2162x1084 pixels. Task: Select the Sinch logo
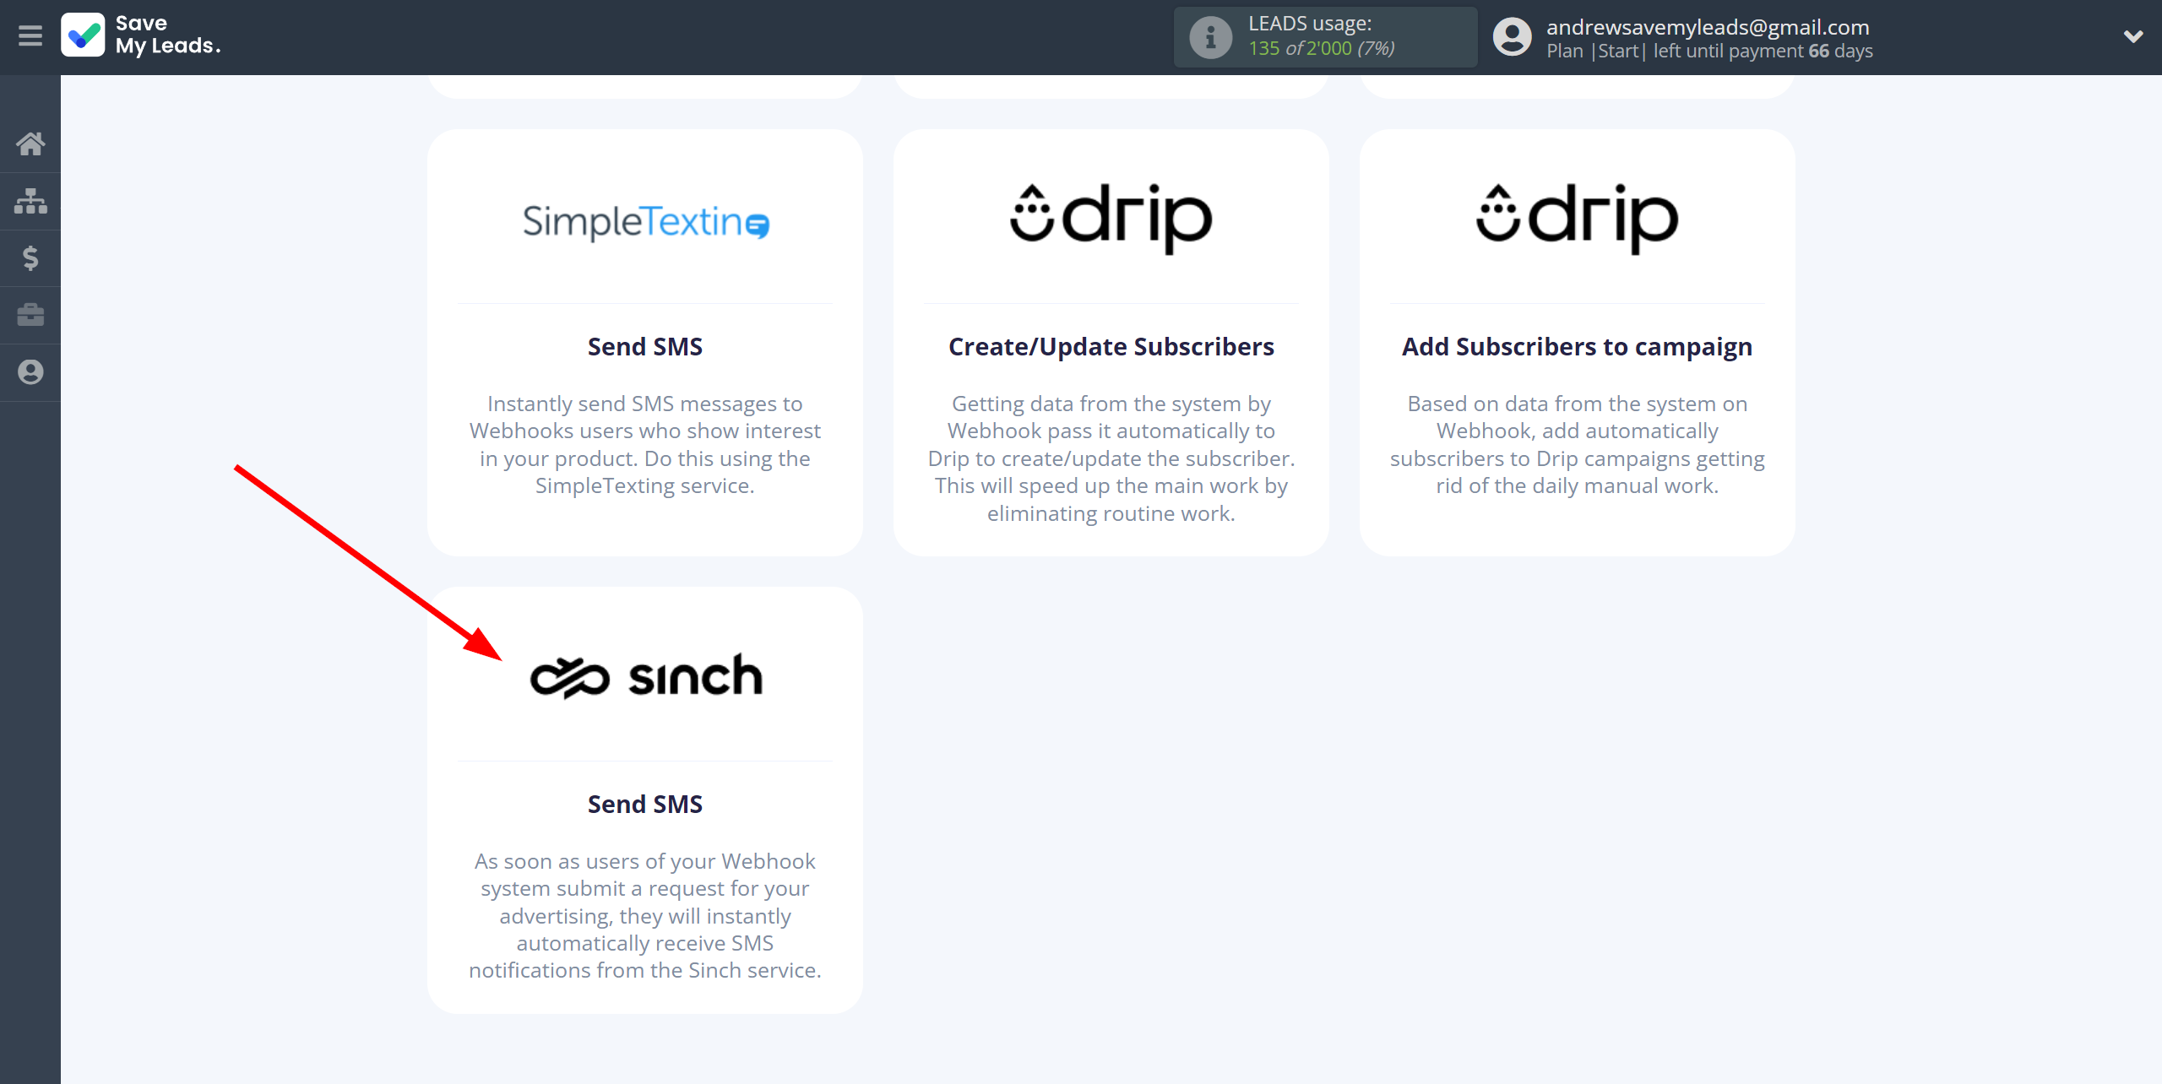pos(645,675)
